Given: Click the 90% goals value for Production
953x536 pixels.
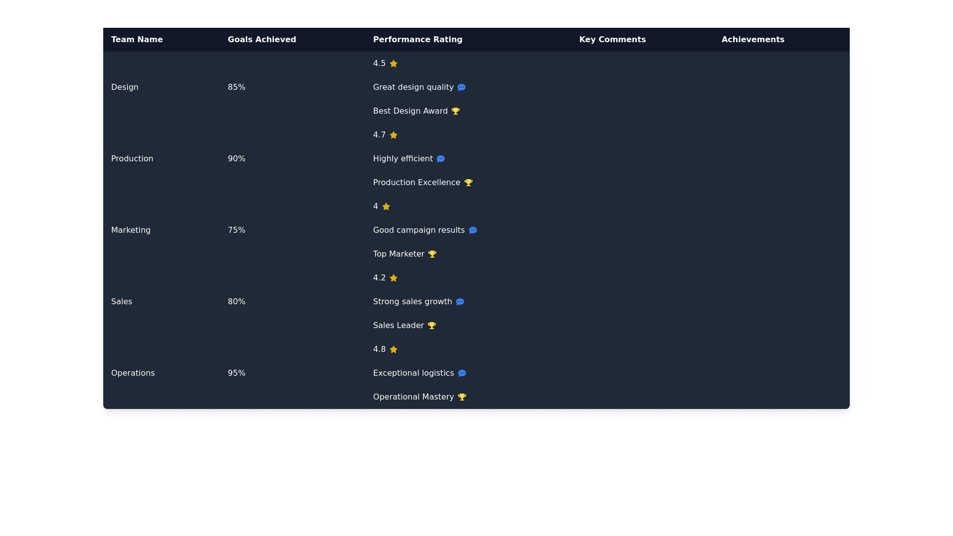Looking at the screenshot, I should [236, 159].
